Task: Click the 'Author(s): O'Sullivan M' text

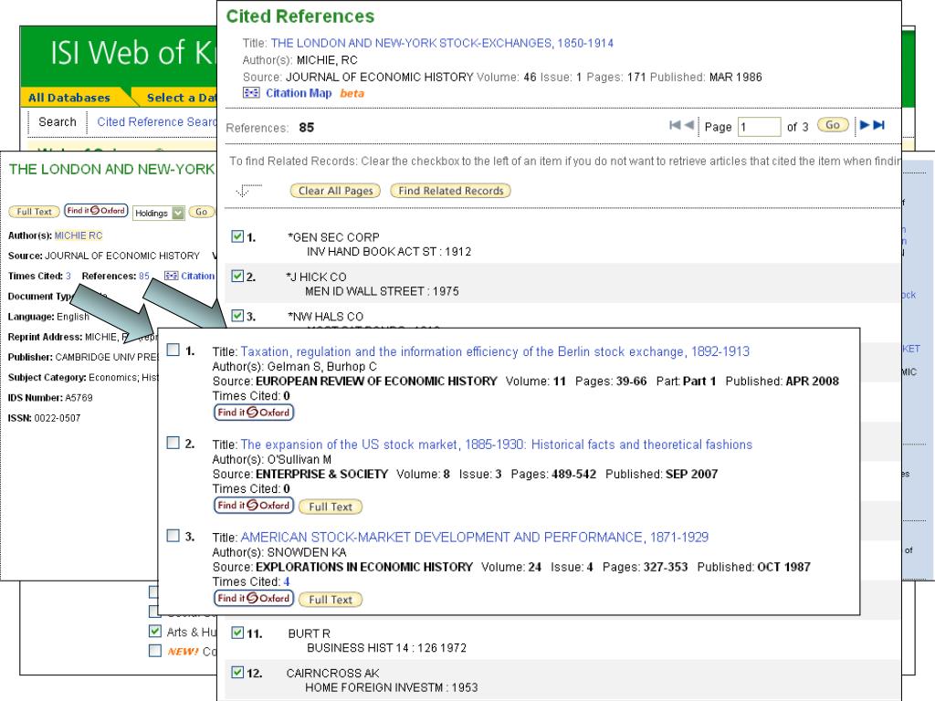Action: [x=272, y=460]
